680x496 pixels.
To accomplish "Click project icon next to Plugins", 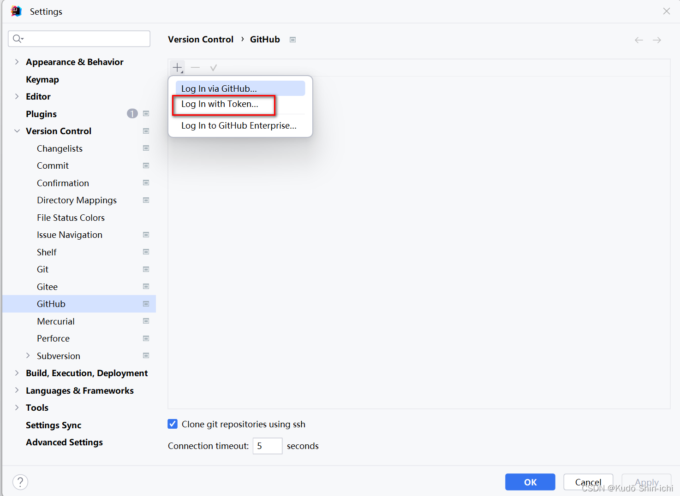I will pyautogui.click(x=146, y=113).
